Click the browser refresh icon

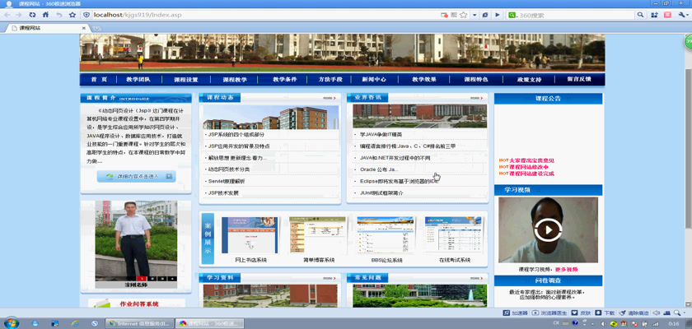point(32,15)
